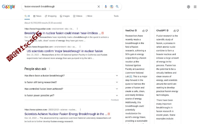Click the Feedback link below questions
Viewport: 198px width, 124px height.
pyautogui.click(x=115, y=100)
